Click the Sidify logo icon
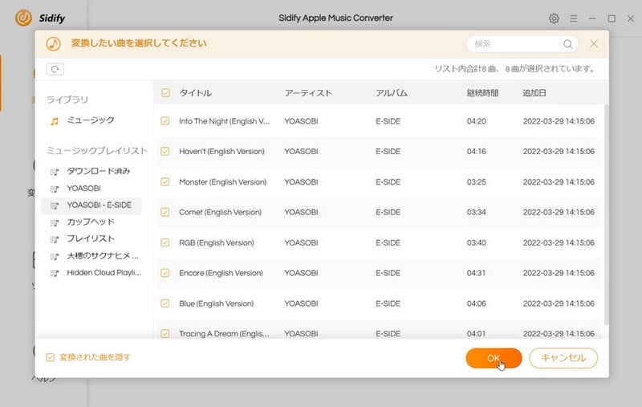642x407 pixels. [x=24, y=18]
